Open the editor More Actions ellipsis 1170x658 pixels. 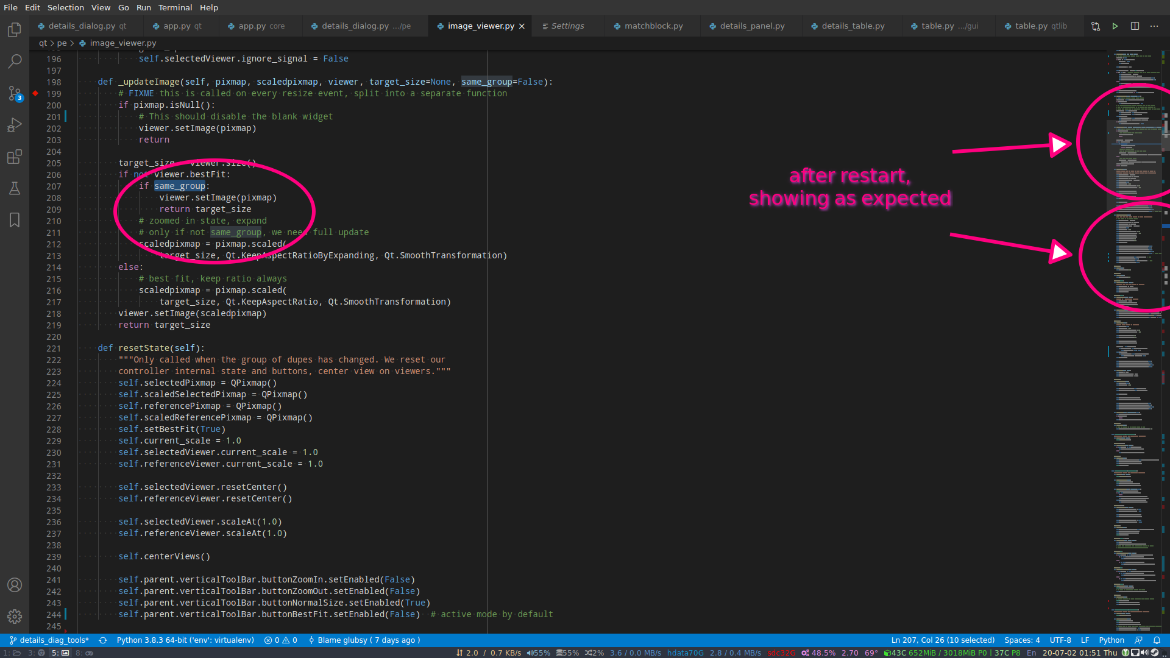tap(1154, 26)
